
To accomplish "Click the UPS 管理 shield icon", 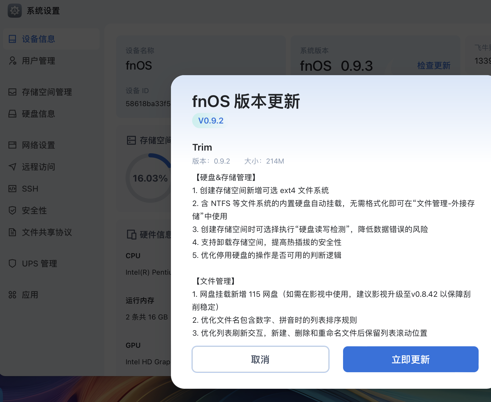I will [12, 263].
